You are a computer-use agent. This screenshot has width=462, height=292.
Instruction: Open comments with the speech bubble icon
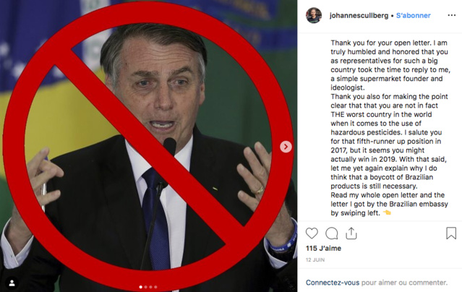[x=331, y=233]
